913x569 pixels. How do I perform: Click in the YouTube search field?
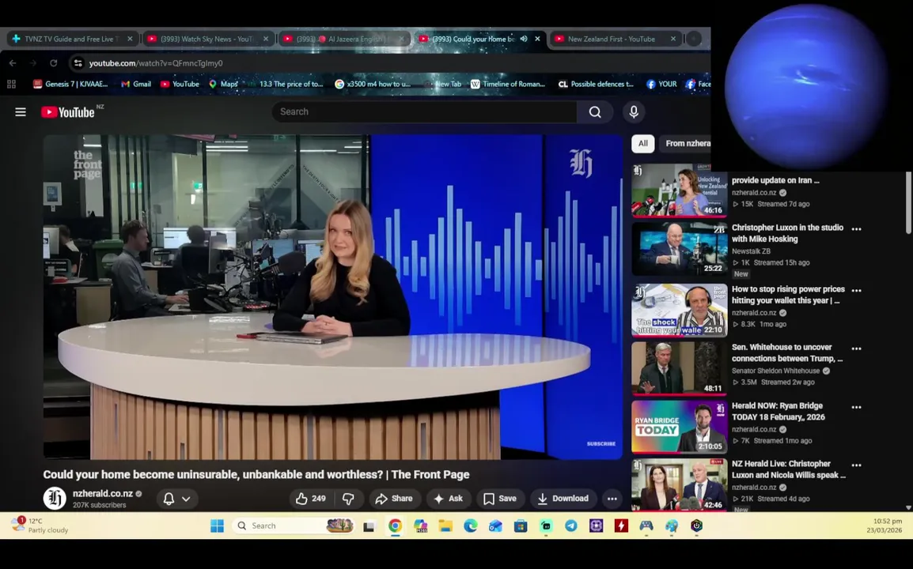tap(425, 111)
